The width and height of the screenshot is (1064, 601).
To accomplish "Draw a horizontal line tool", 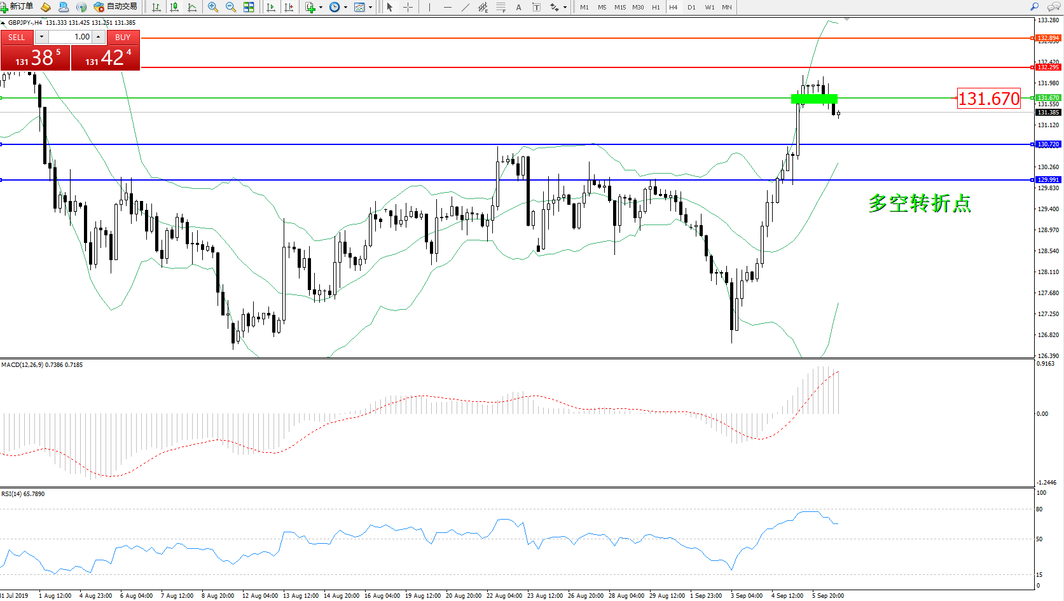I will 448,7.
